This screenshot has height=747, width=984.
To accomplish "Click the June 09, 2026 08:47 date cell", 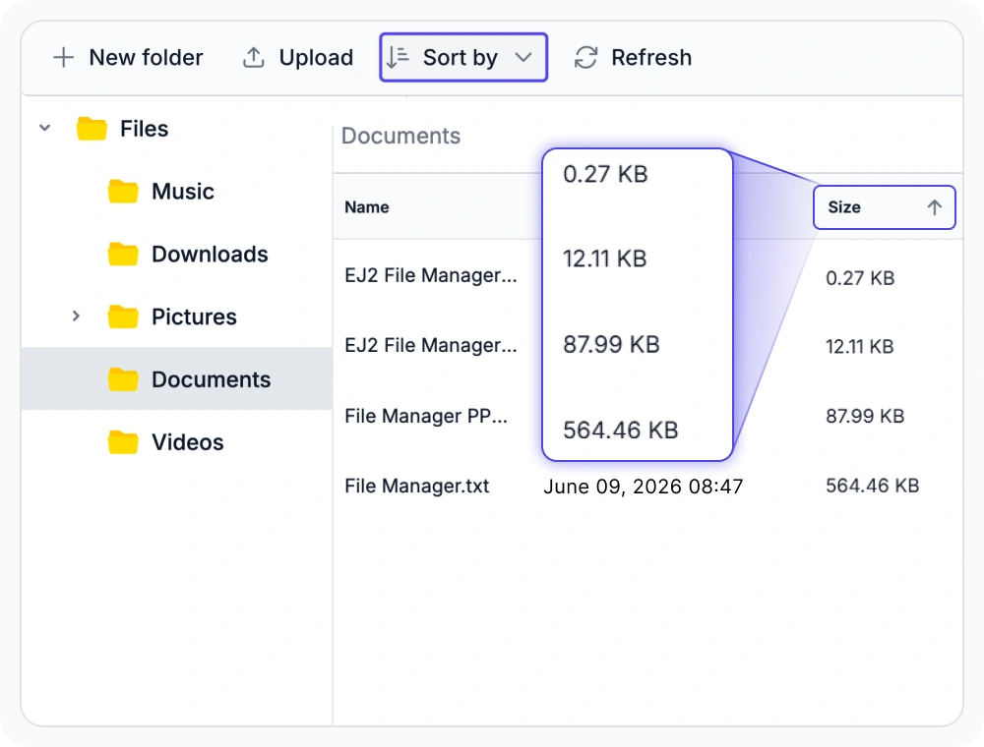I will [x=644, y=487].
